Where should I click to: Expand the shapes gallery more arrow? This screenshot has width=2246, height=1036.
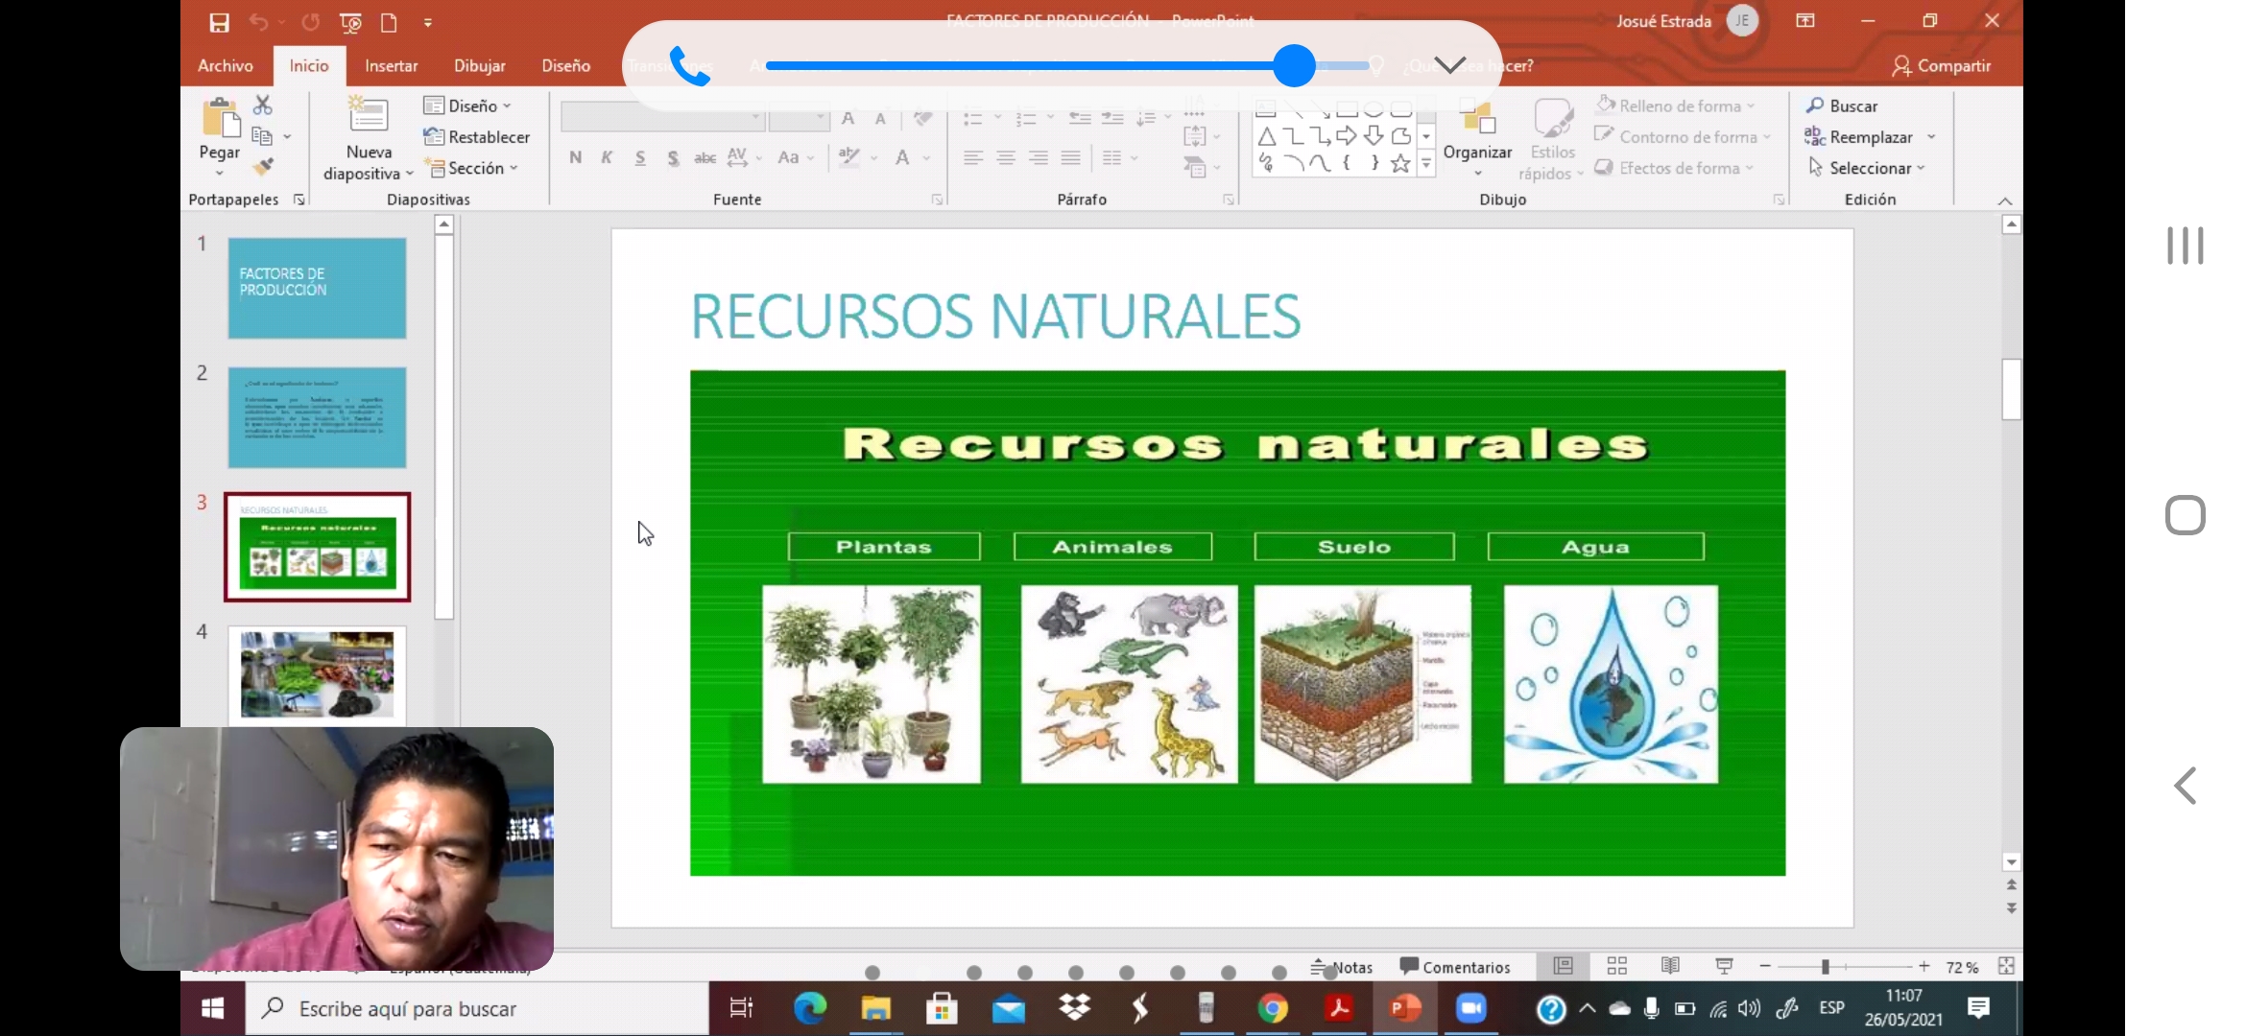click(x=1426, y=164)
